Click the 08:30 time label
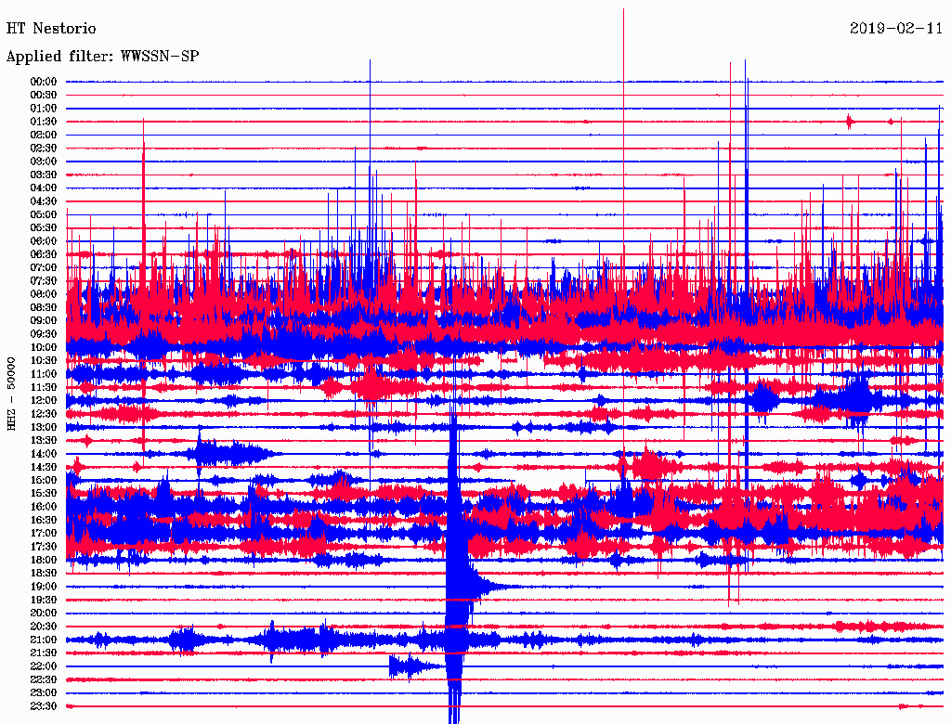951x724 pixels. 44,308
